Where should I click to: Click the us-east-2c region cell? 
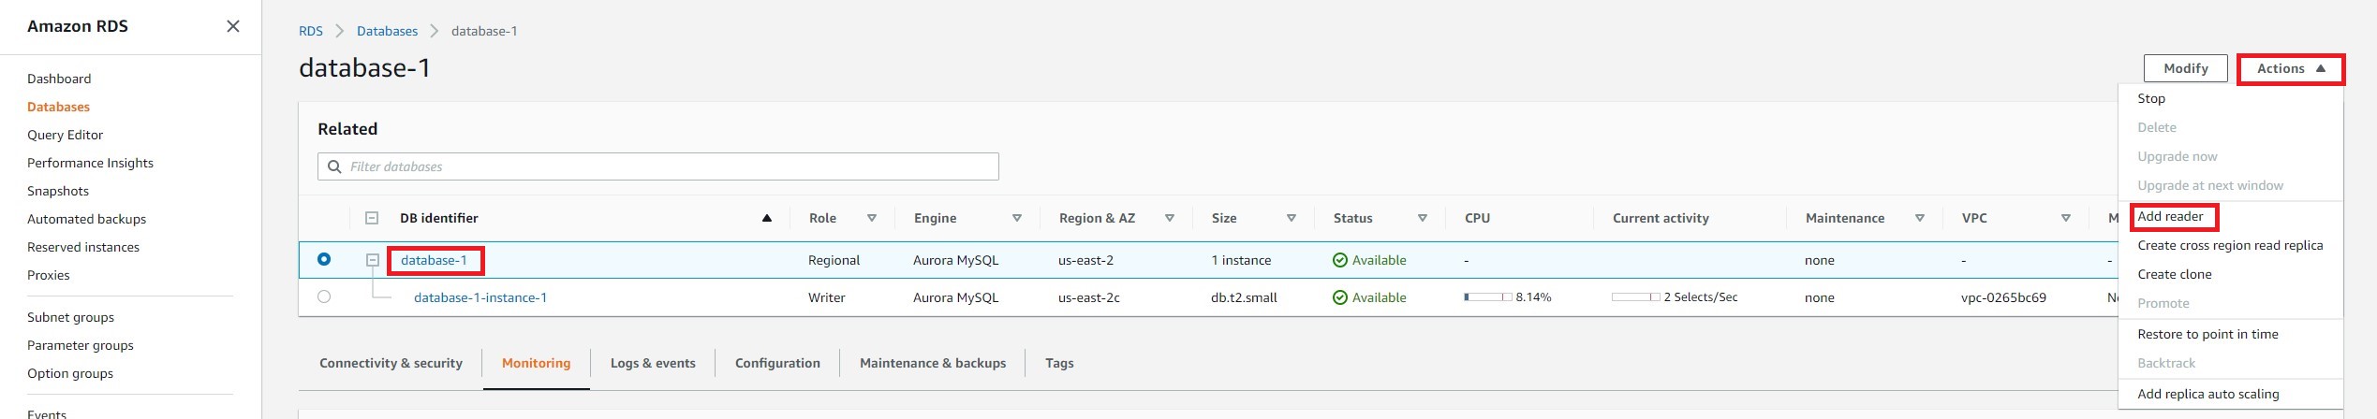(1089, 297)
